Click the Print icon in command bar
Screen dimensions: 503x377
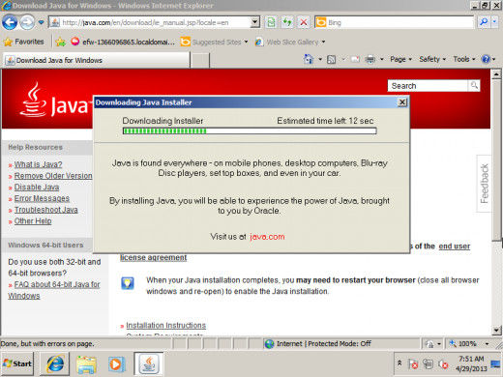coord(370,59)
